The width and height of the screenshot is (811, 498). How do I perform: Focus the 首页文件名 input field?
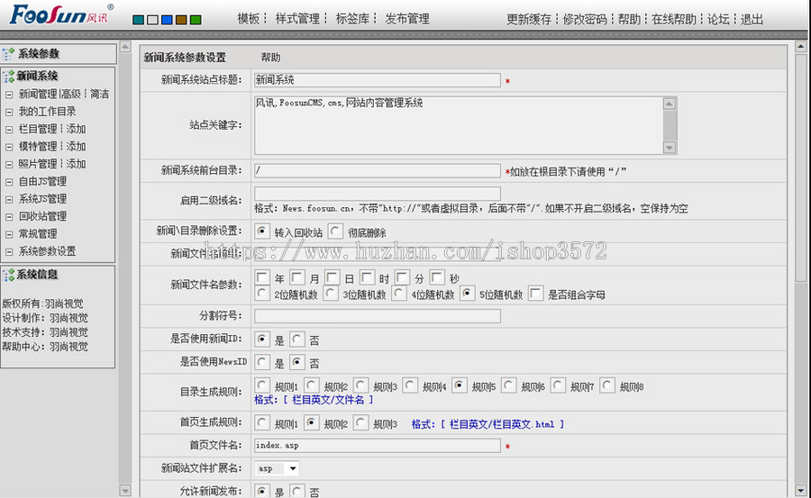click(377, 446)
